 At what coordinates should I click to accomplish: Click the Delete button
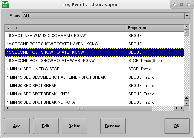pyautogui.click(x=74, y=126)
